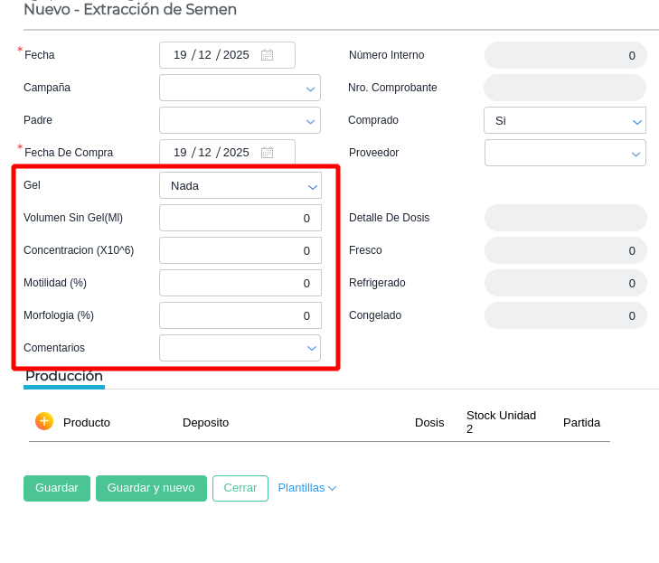The image size is (659, 563).
Task: Click the Guardar button
Action: 57,488
